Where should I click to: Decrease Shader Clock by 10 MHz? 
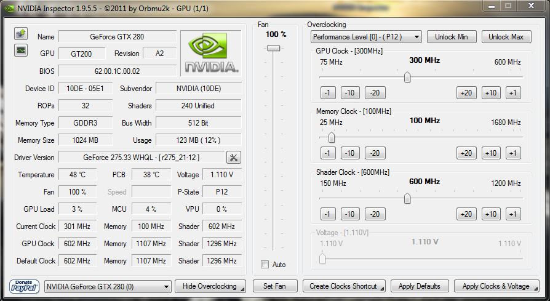pyautogui.click(x=349, y=214)
